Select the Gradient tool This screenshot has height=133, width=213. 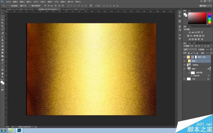[2, 50]
